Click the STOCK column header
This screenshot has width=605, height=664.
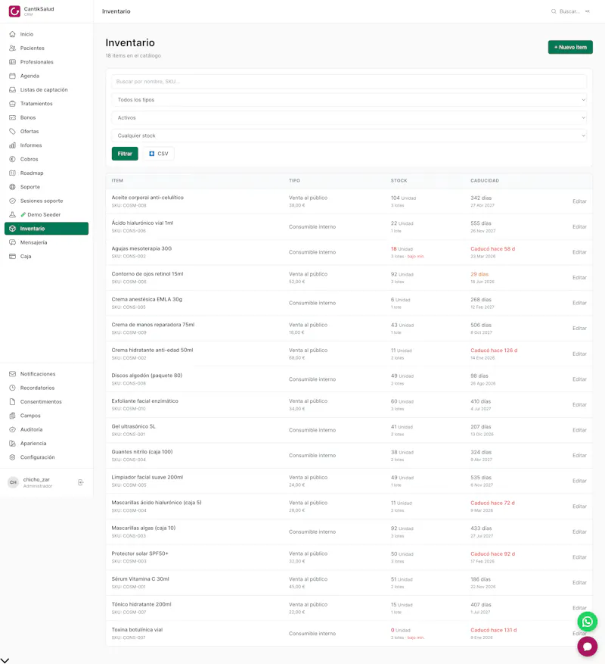(x=399, y=181)
